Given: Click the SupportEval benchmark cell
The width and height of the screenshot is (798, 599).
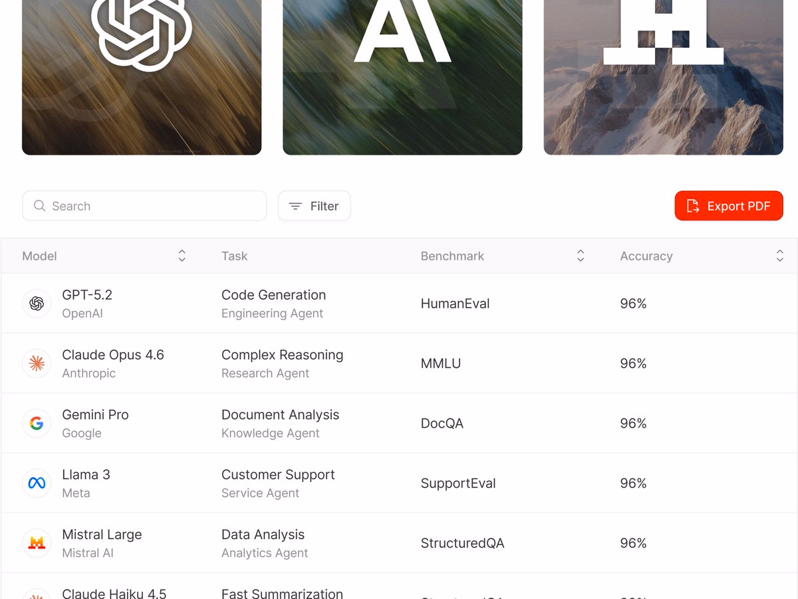Looking at the screenshot, I should 458,483.
